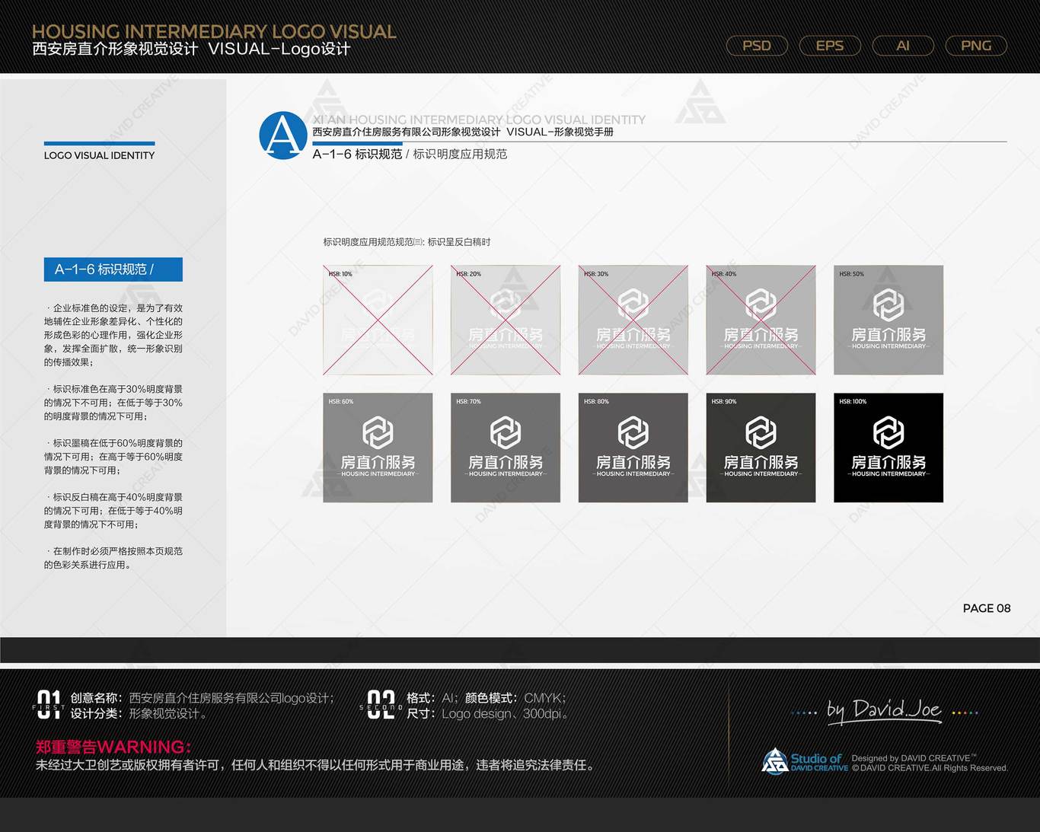This screenshot has width=1040, height=832.
Task: Select the HSB 90% logo tile
Action: click(761, 448)
